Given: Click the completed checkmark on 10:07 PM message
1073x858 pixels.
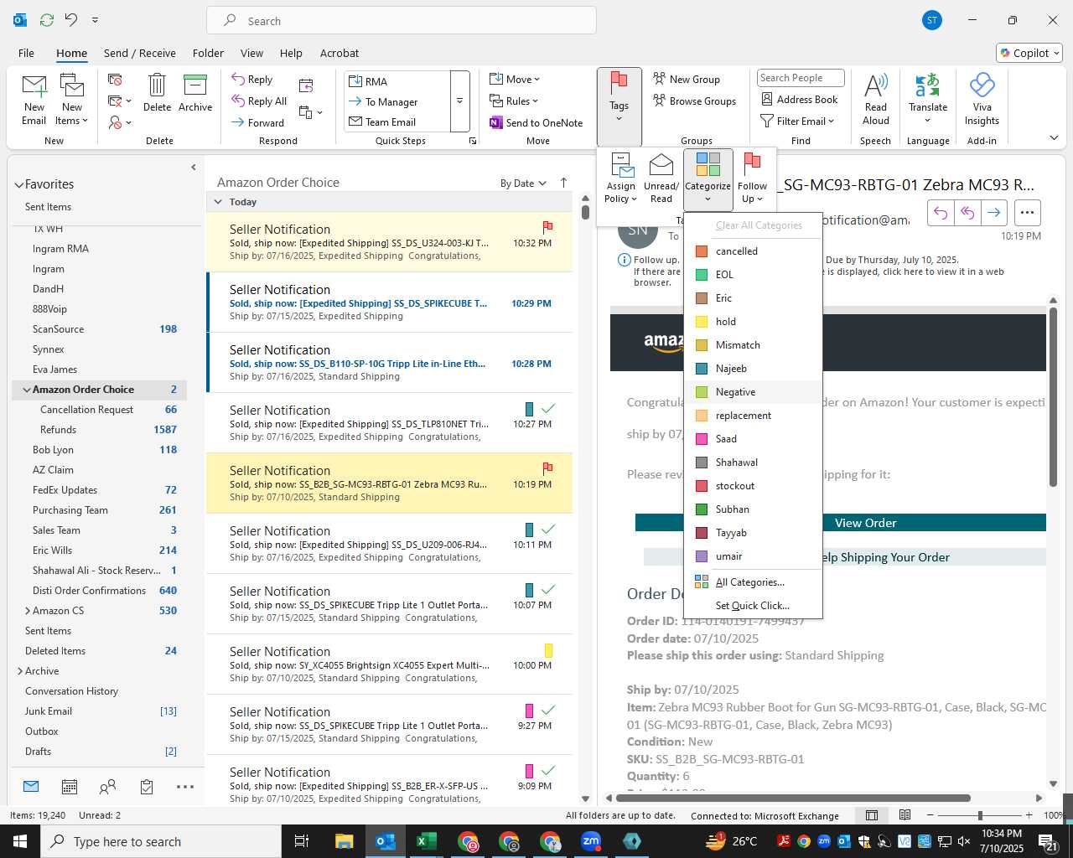Looking at the screenshot, I should point(548,589).
